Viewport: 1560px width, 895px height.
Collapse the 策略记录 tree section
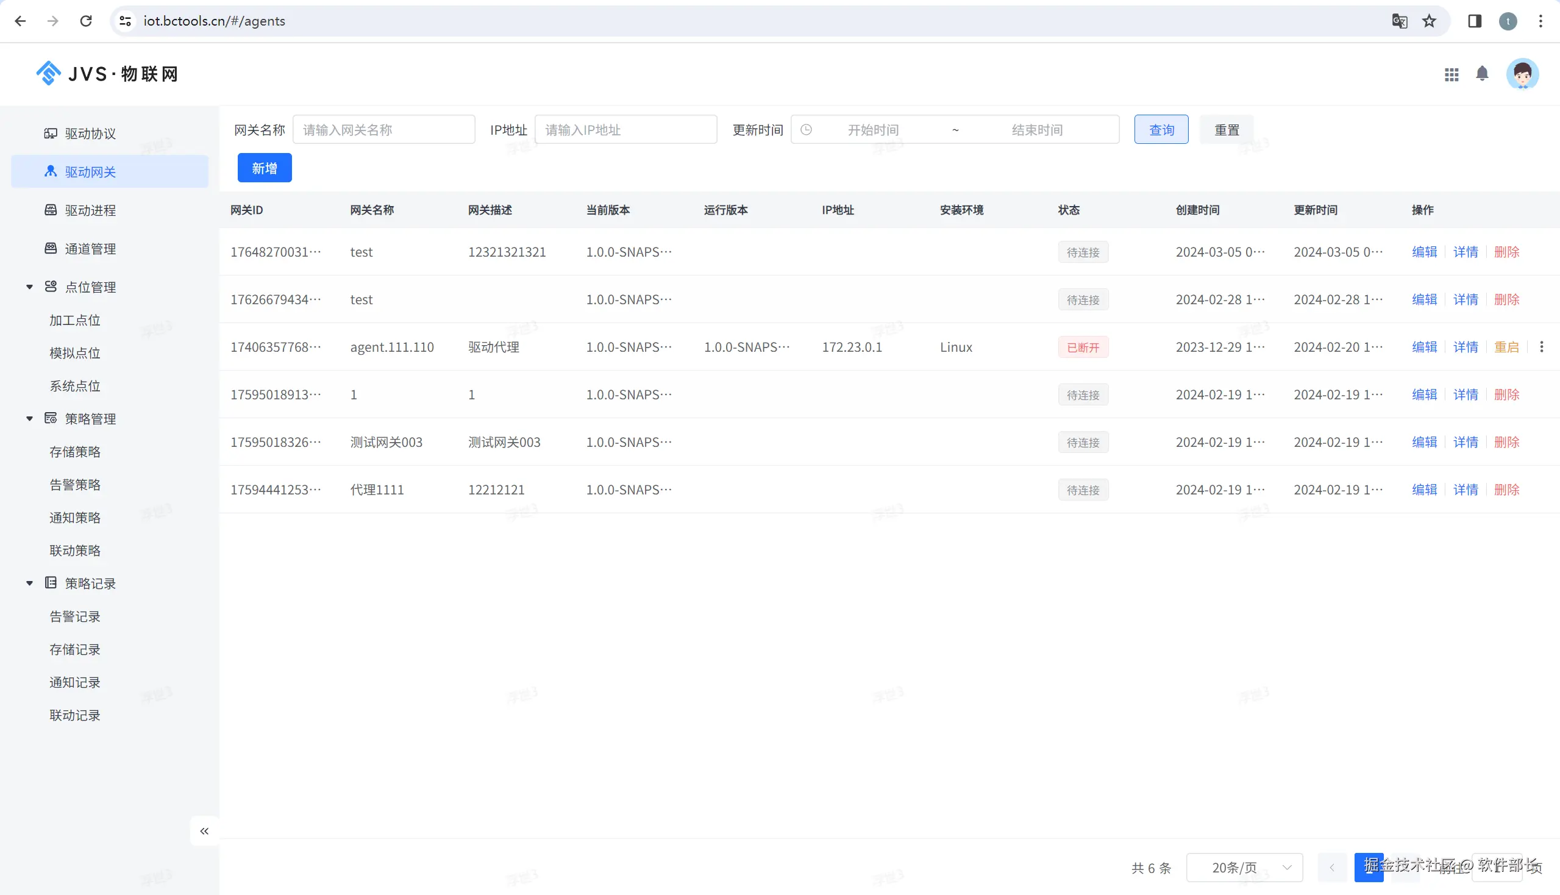pos(29,583)
